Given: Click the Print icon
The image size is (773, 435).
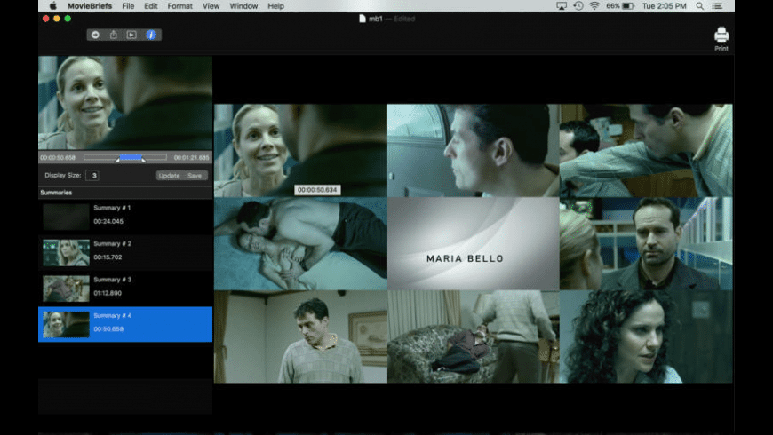Looking at the screenshot, I should [721, 39].
